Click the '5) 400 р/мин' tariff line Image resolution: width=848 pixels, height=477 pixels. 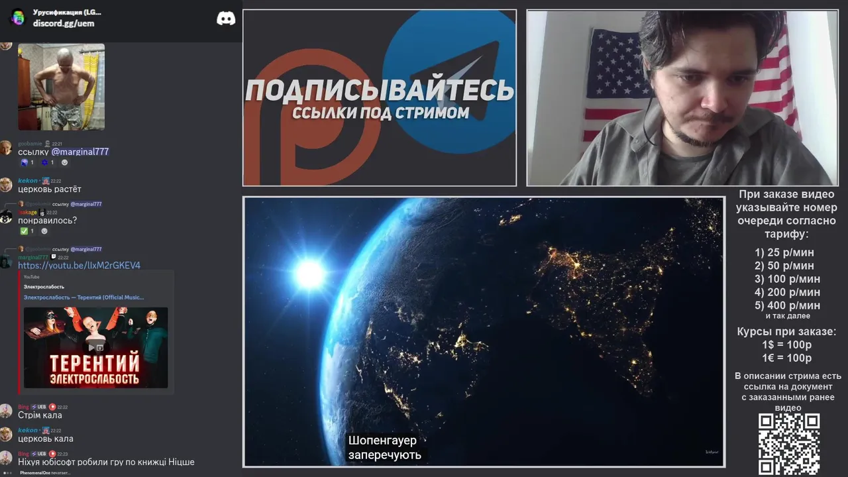(x=787, y=305)
